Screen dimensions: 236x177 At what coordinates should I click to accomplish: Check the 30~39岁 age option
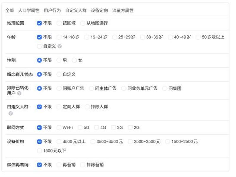pyautogui.click(x=142, y=37)
